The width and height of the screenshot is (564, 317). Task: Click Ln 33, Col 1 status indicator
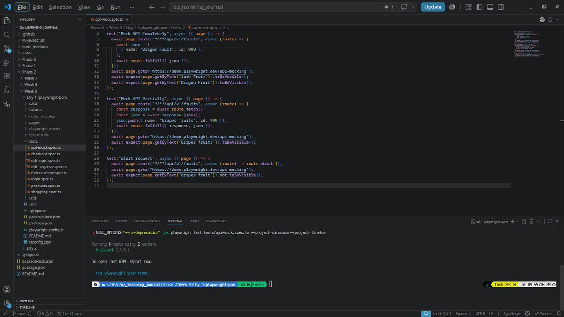(441, 313)
